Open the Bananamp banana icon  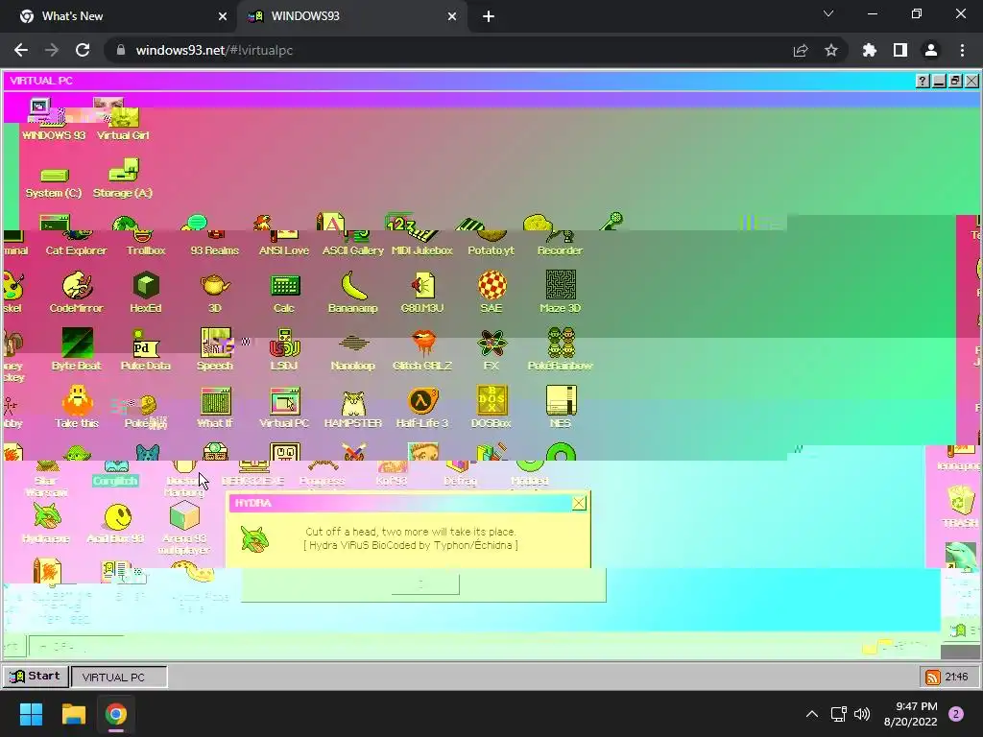(x=353, y=292)
